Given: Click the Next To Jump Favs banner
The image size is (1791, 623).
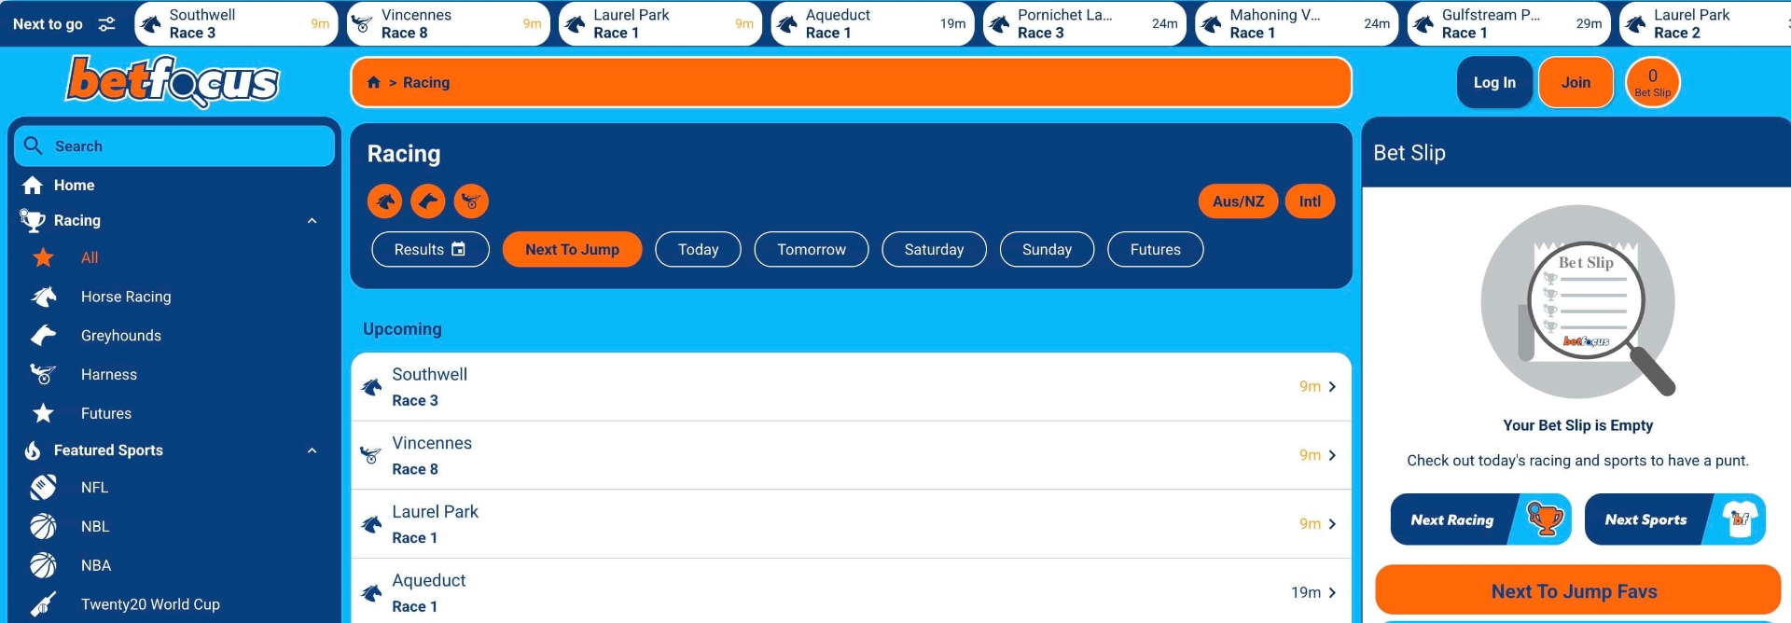Looking at the screenshot, I should click(1576, 591).
